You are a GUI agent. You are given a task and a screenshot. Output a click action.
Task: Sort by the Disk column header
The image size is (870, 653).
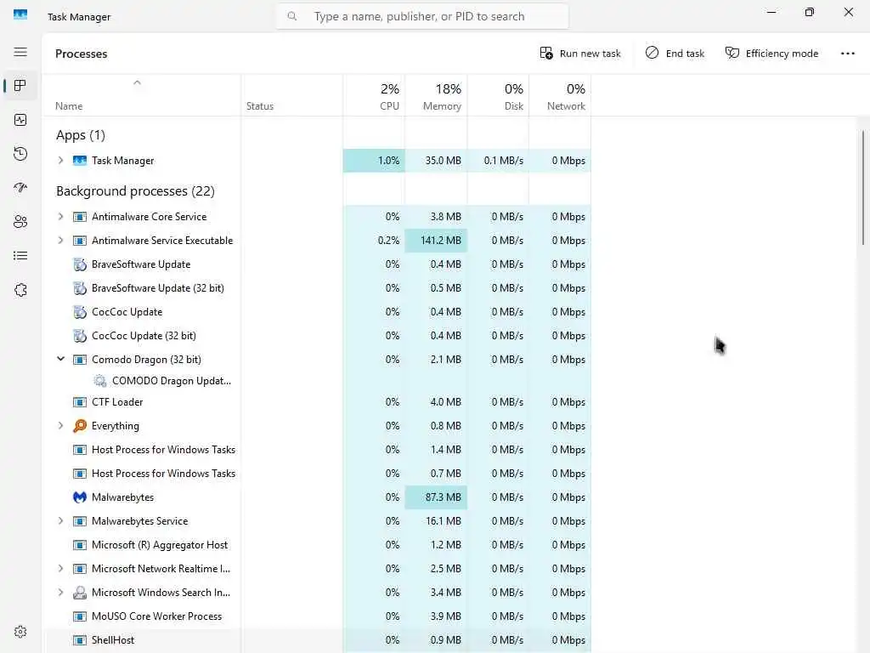point(498,95)
